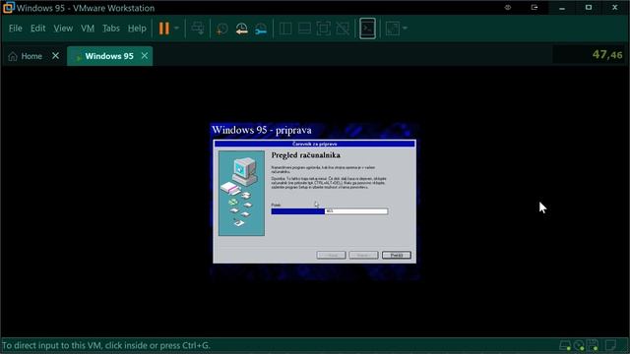Show or hide the library sidebar panel
This screenshot has width=630, height=354.
(x=285, y=29)
